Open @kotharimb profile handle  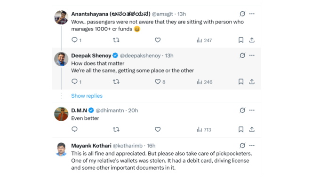[128, 146]
